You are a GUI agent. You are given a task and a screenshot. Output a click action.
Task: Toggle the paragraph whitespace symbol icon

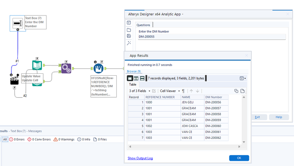coord(183,91)
